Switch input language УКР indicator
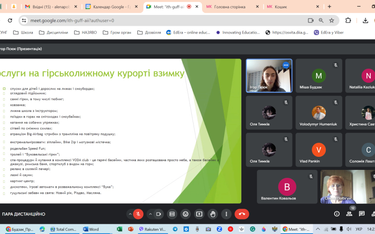The image size is (375, 234). 359,229
